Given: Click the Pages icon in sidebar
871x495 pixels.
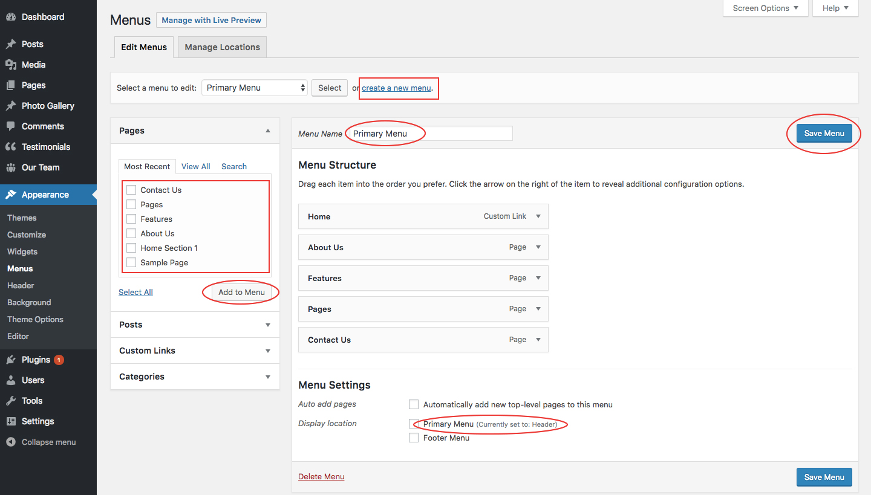Looking at the screenshot, I should [x=11, y=85].
